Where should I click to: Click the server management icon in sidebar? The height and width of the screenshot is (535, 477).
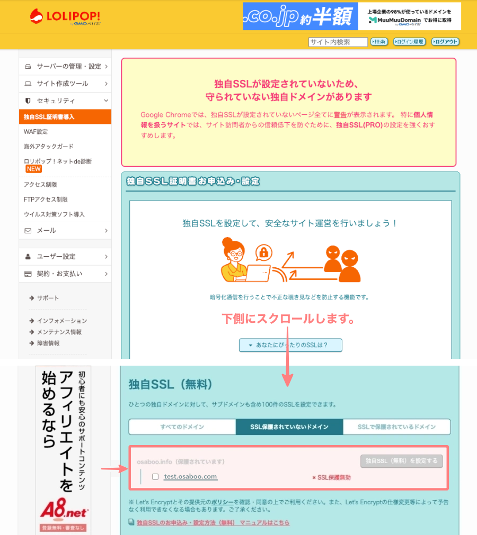point(28,67)
